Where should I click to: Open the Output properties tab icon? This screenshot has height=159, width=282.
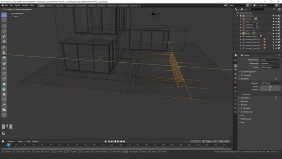(235, 70)
